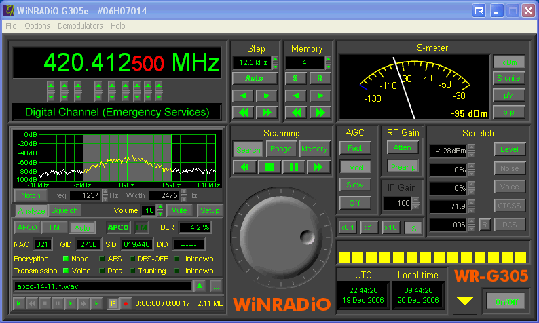Turn AGC Off
Image resolution: width=539 pixels, height=323 pixels.
[x=355, y=203]
